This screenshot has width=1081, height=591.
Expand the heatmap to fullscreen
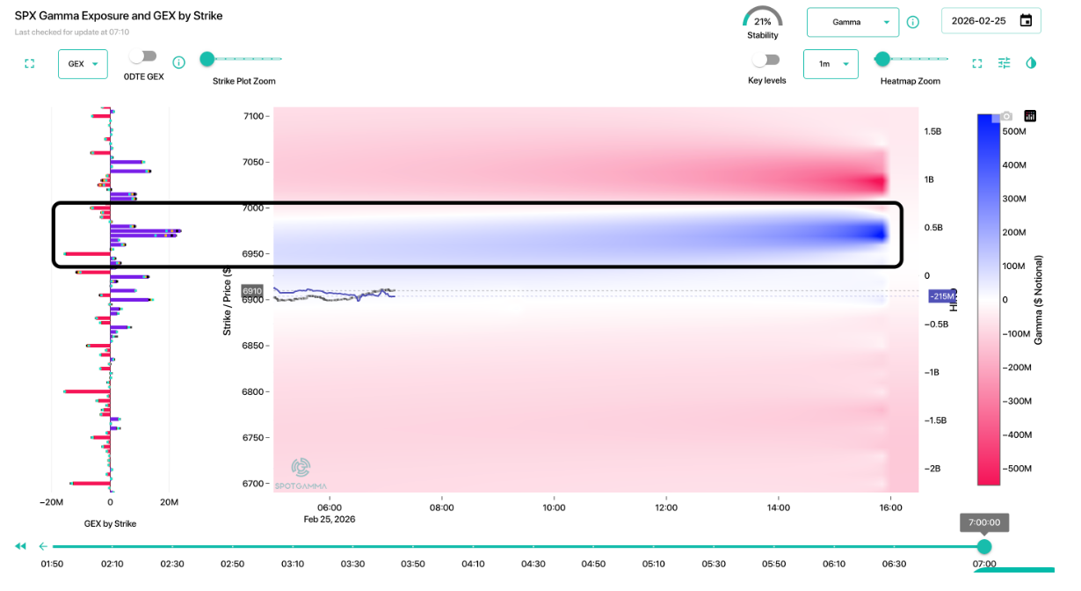pos(976,63)
